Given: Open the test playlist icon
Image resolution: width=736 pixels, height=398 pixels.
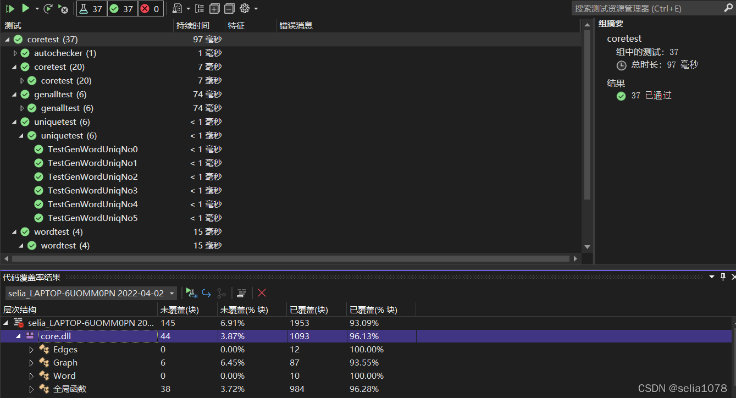Looking at the screenshot, I should click(x=177, y=8).
